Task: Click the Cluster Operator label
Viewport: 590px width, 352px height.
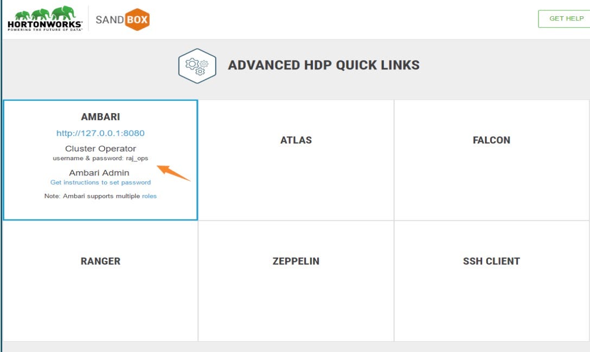Action: pyautogui.click(x=101, y=148)
